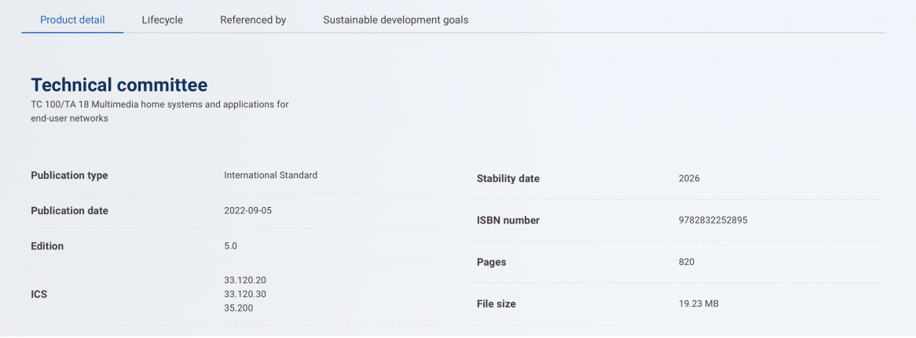This screenshot has height=338, width=916.
Task: Click the International Standard publication type value
Action: click(x=270, y=175)
